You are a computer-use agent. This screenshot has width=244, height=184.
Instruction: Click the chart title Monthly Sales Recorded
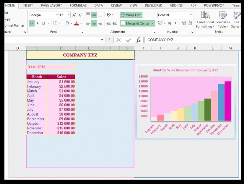[186, 70]
